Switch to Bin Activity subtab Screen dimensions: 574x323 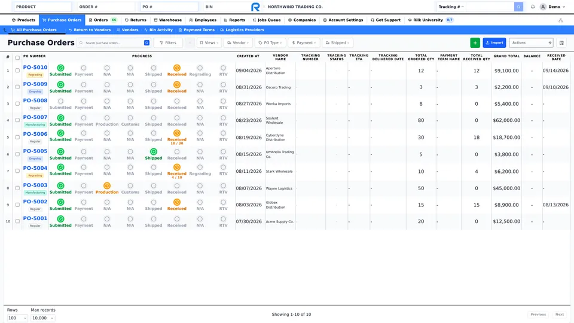[x=158, y=30]
